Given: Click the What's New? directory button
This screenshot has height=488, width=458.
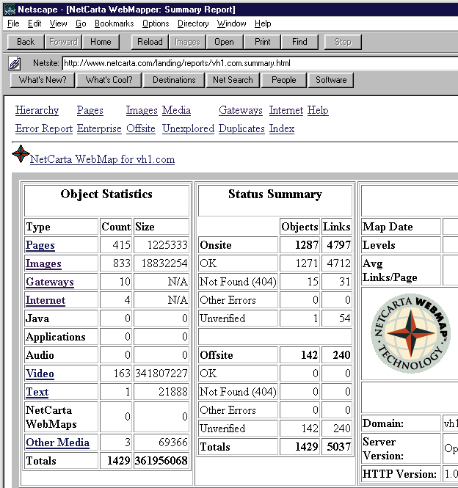Looking at the screenshot, I should 43,80.
